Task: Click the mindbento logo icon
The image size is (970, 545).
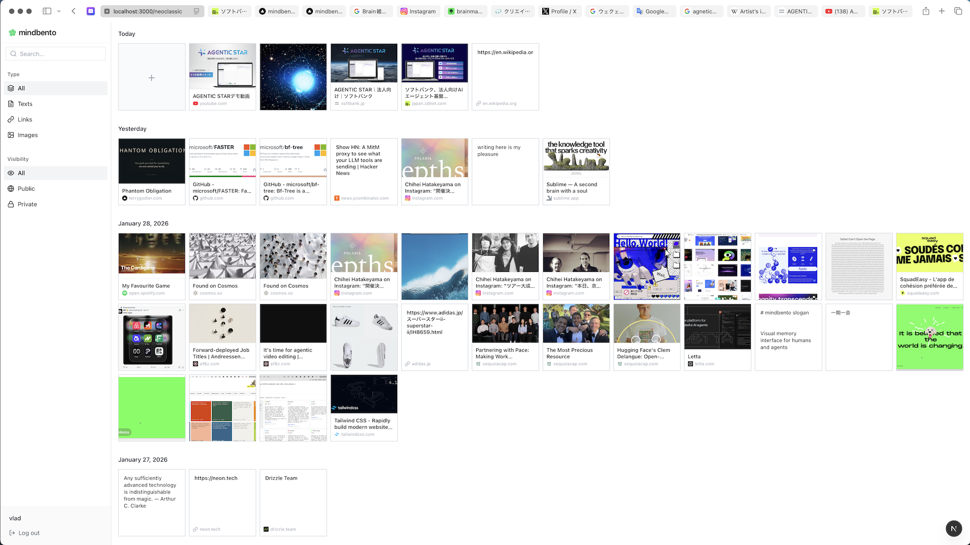Action: click(12, 32)
